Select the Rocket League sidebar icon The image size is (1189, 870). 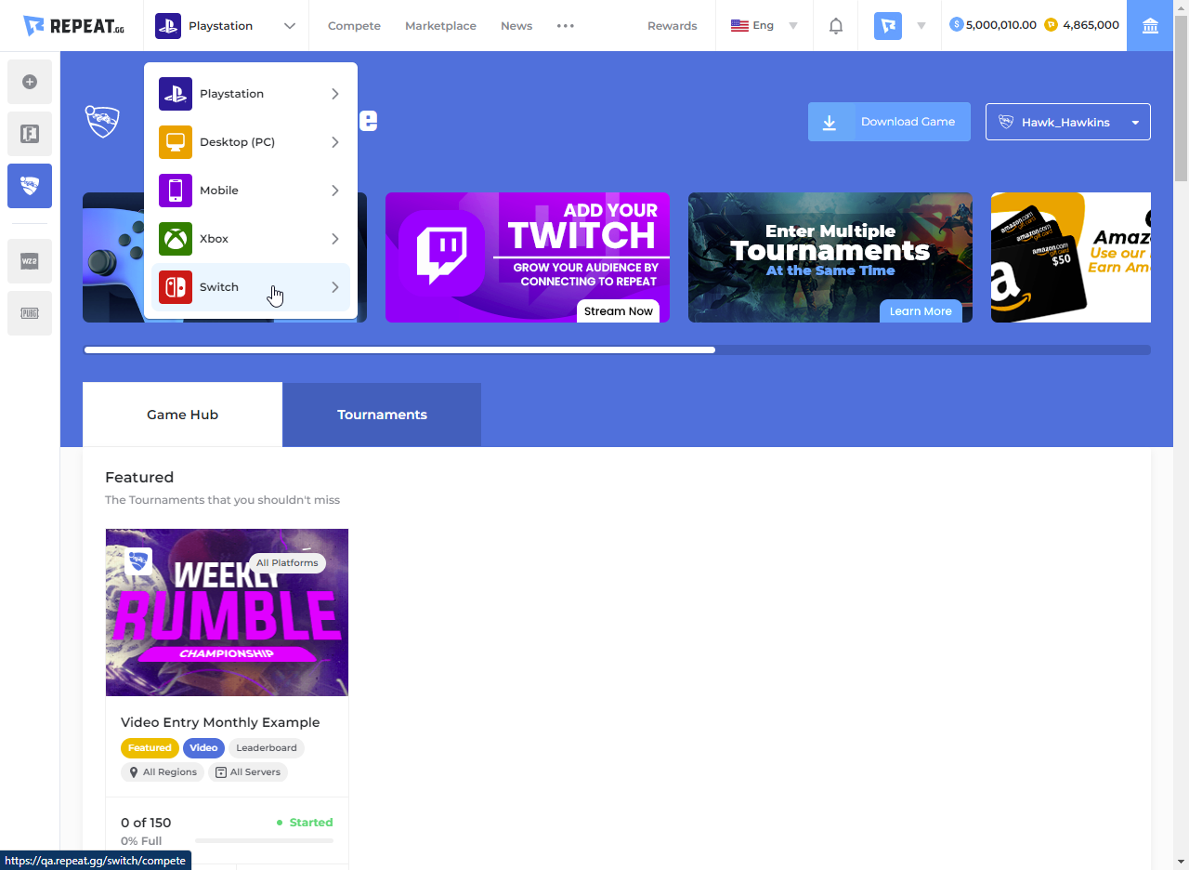click(x=30, y=186)
